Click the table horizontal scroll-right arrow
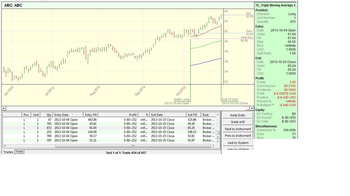350x196 pixels. tap(213, 146)
